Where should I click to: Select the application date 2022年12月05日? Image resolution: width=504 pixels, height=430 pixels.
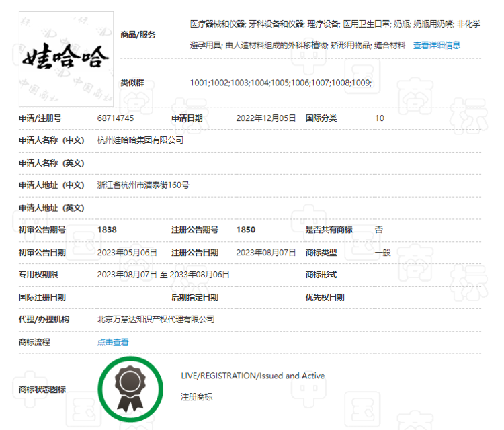tap(266, 118)
